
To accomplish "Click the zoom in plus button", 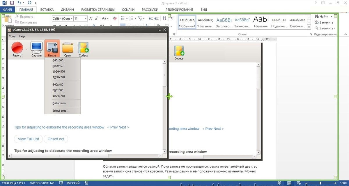I will click(335, 183).
